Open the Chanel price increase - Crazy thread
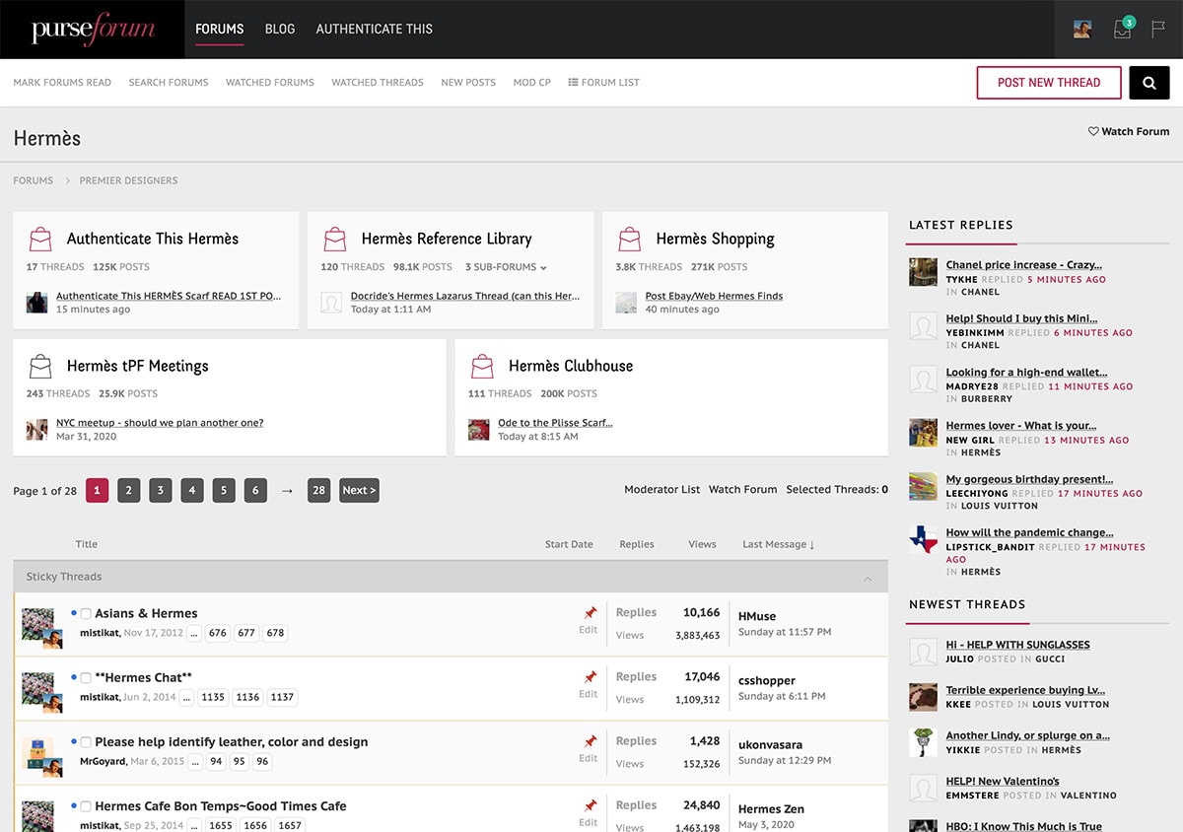The image size is (1183, 832). tap(1024, 265)
